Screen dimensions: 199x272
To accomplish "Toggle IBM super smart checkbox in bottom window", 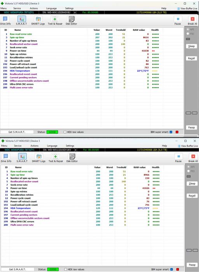I will [x=172, y=269].
